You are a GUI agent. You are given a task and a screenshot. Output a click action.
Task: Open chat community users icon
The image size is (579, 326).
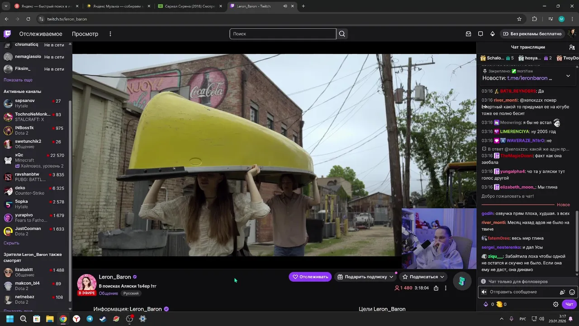[x=572, y=47]
